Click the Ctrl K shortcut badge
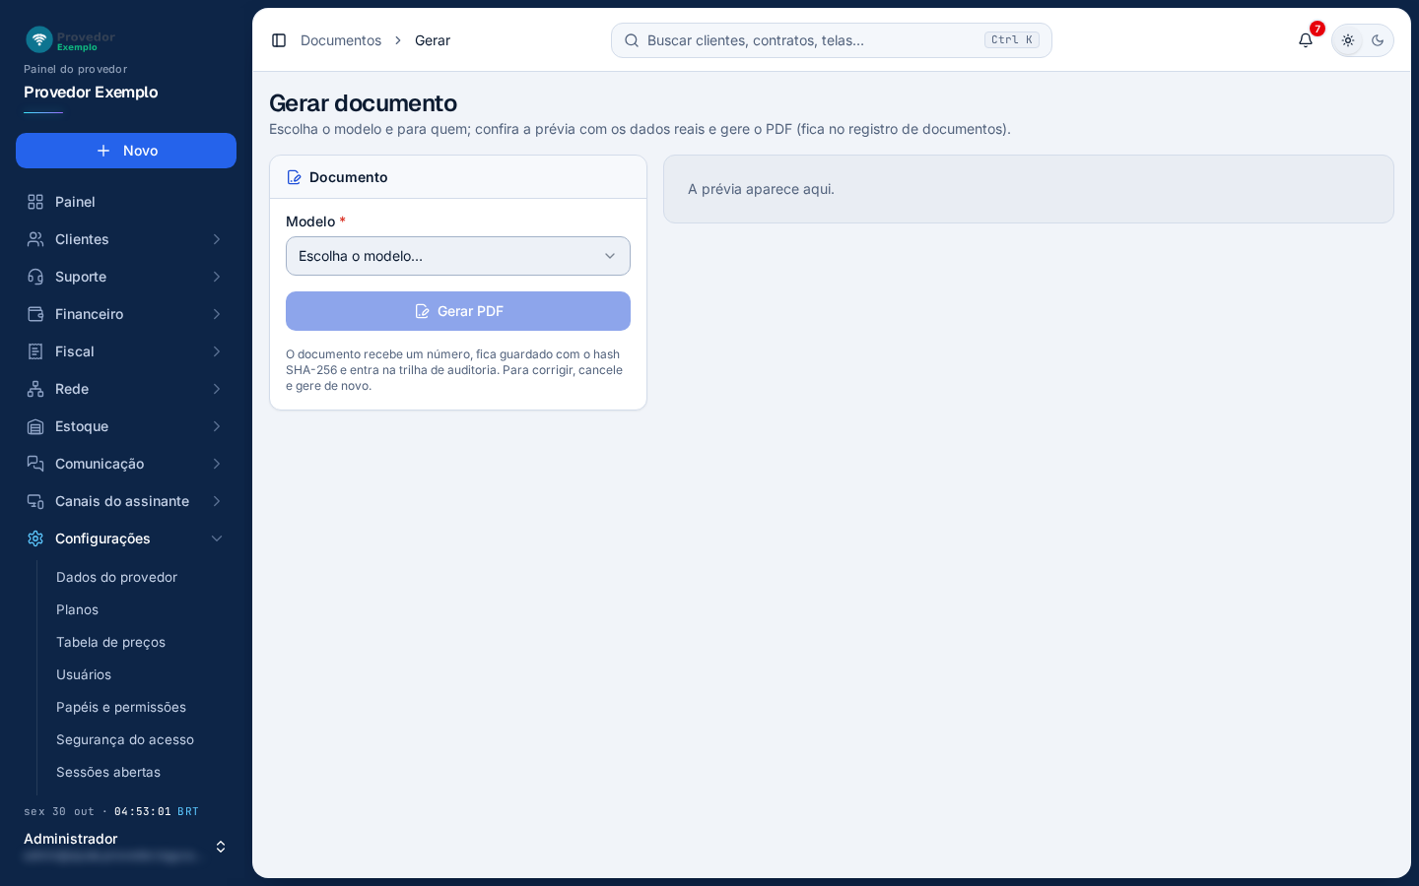 1012,40
